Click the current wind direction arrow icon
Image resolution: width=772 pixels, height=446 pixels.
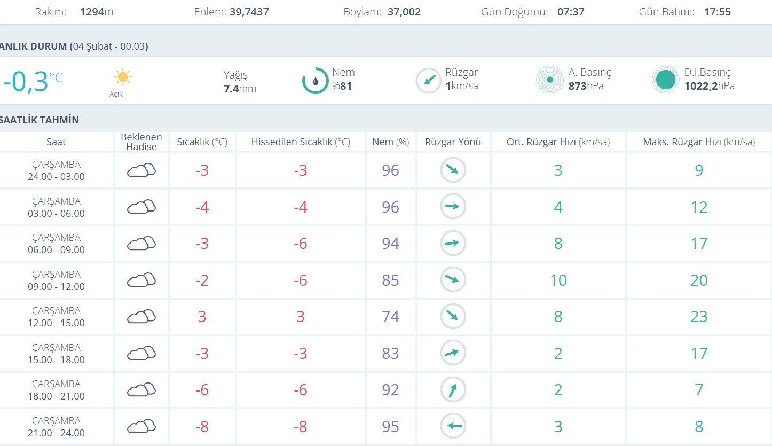pyautogui.click(x=428, y=81)
